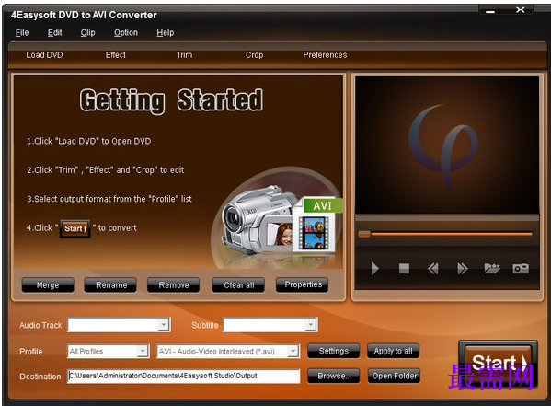Screen dimensions: 551x406
Task: Click the middle of the preview seek bar
Action: click(445, 234)
